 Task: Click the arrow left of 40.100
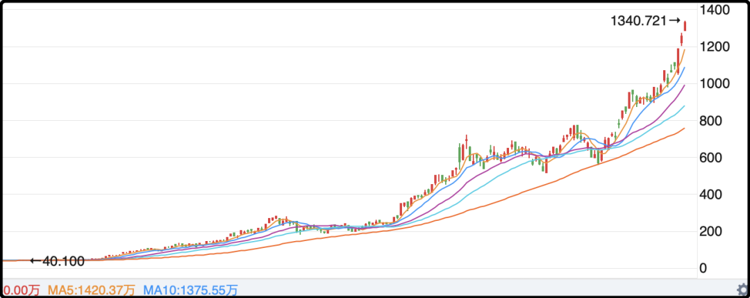click(36, 261)
